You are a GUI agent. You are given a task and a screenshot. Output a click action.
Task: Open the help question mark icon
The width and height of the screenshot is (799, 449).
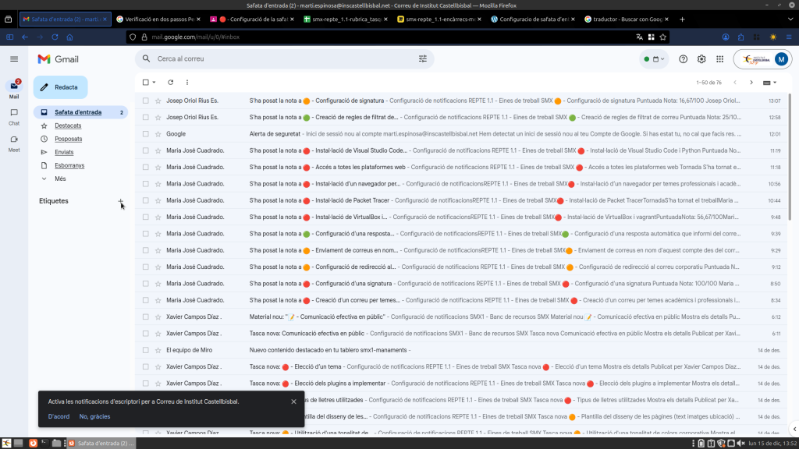click(x=684, y=59)
